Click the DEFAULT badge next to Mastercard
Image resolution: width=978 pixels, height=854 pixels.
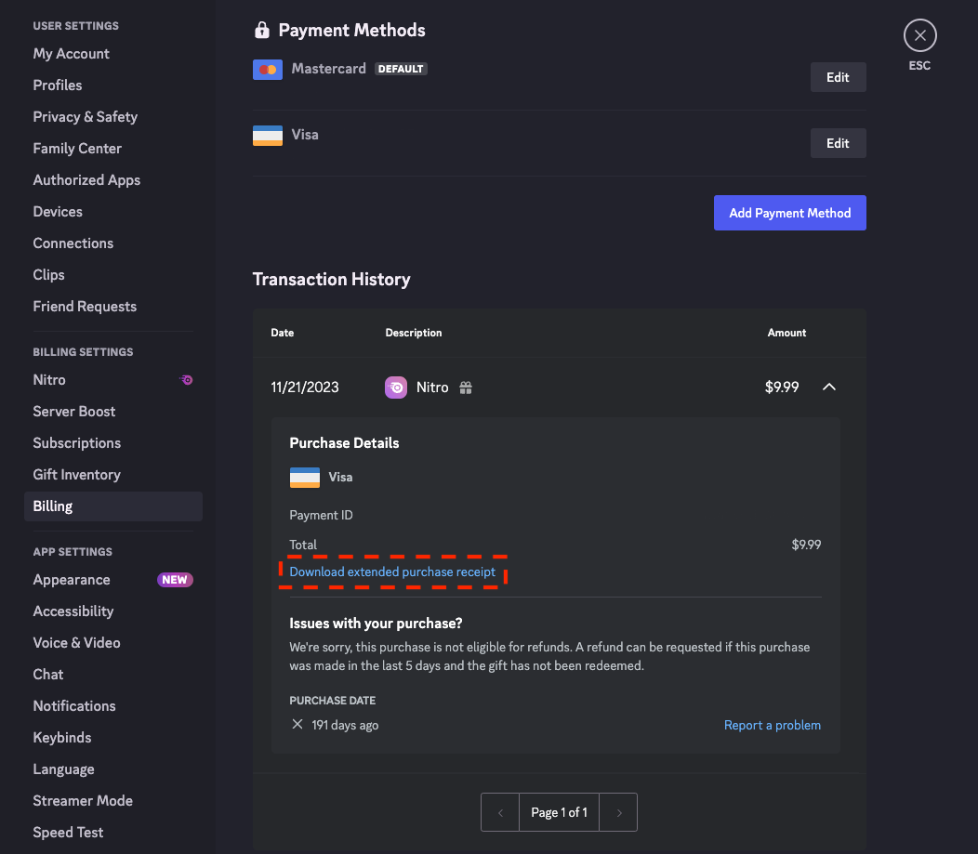pos(401,69)
